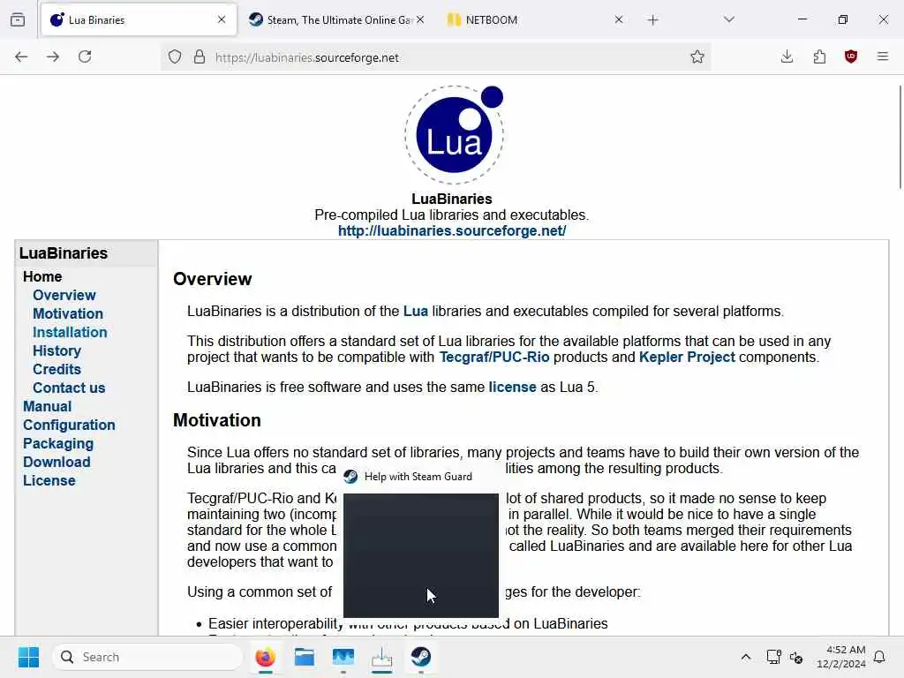Follow the Tecgraf/PUC-Rio link
The image size is (904, 678).
point(494,357)
